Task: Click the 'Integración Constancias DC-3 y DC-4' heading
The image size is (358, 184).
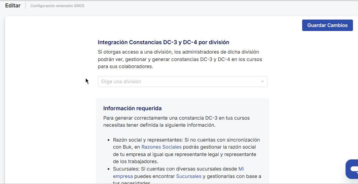Action: tap(163, 42)
